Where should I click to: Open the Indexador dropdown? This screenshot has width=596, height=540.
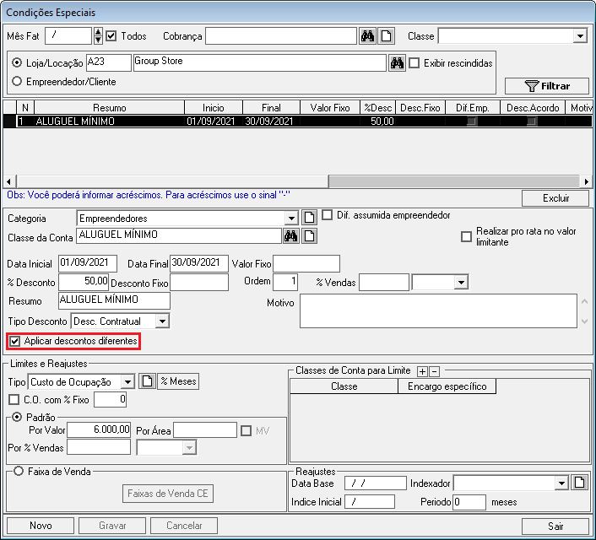561,483
